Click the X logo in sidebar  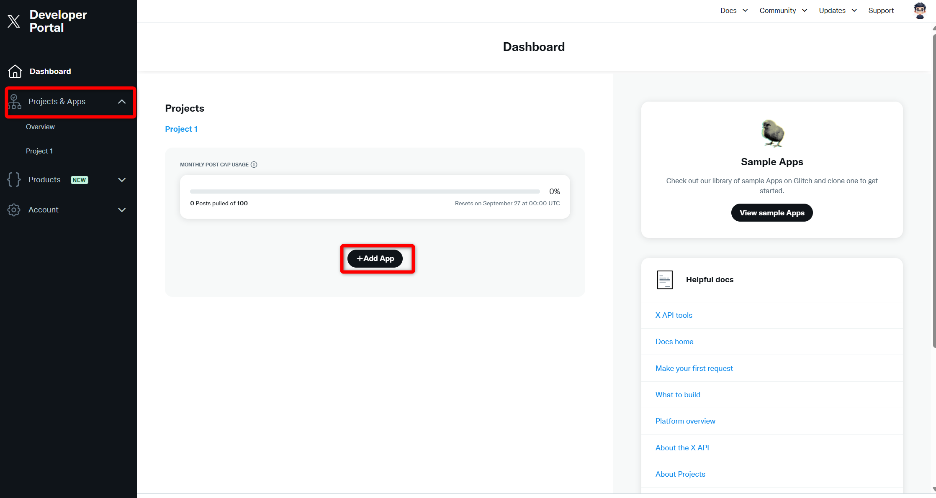pyautogui.click(x=14, y=21)
